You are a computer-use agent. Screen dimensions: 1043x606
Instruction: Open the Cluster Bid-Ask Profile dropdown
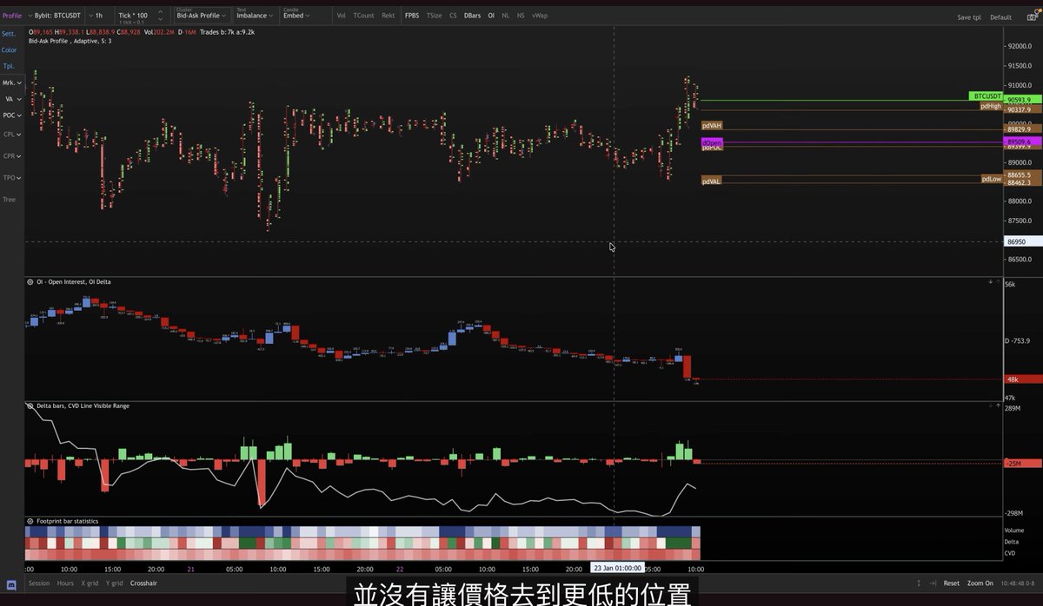coord(202,16)
